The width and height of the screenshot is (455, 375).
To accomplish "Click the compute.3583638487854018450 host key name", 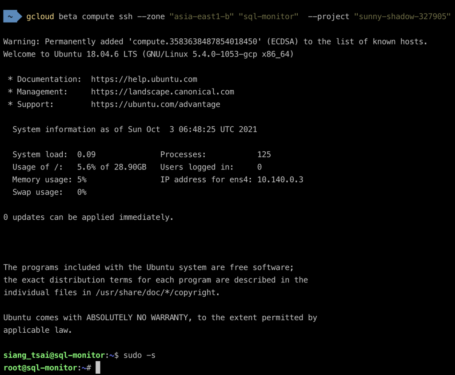I will (x=195, y=41).
